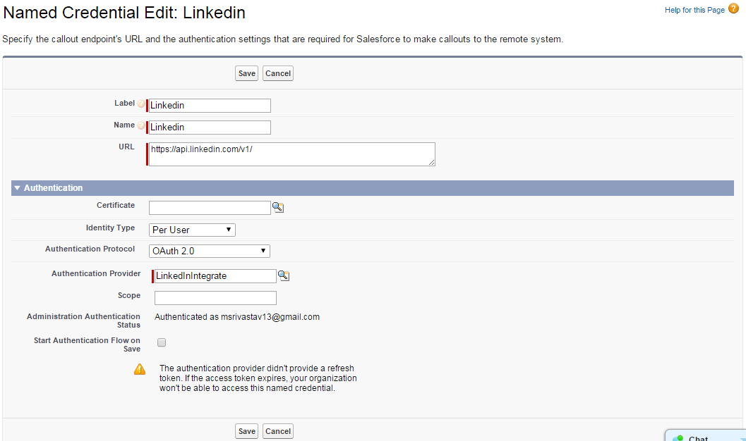
Task: Click the top Save button
Action: pyautogui.click(x=246, y=73)
